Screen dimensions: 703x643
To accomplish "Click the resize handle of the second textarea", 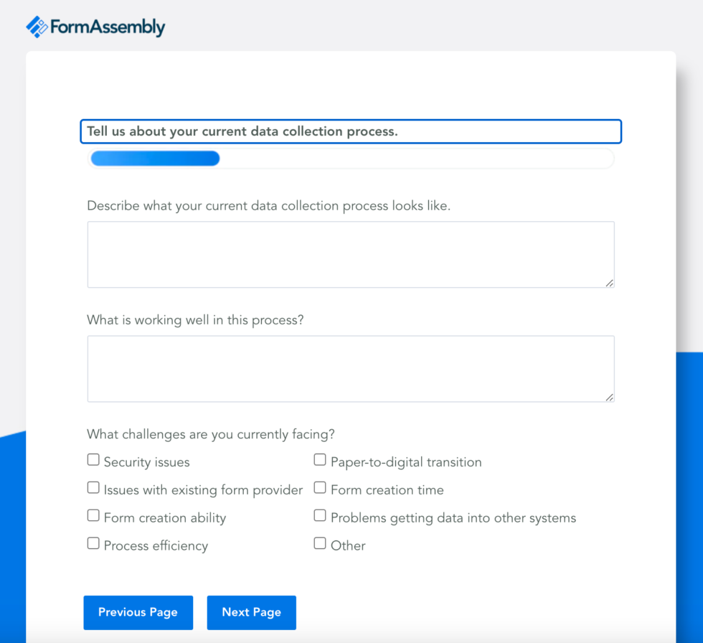I will pyautogui.click(x=610, y=398).
